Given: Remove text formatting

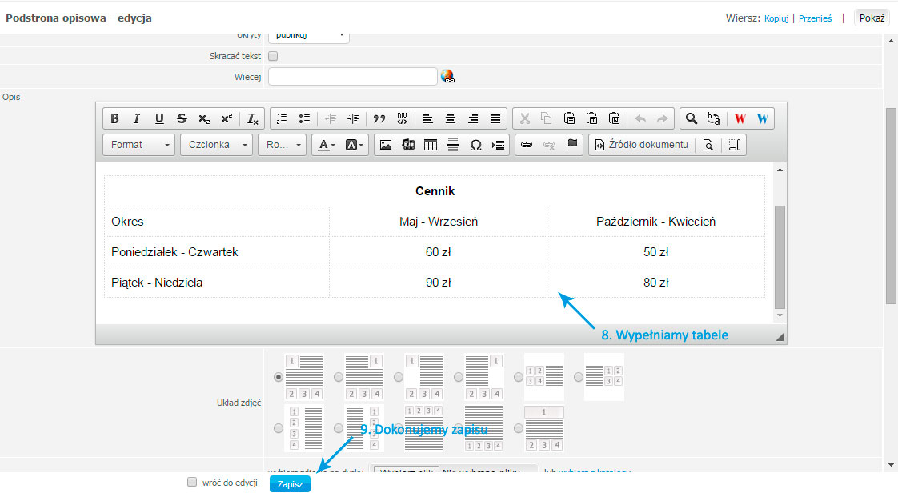Looking at the screenshot, I should (253, 118).
